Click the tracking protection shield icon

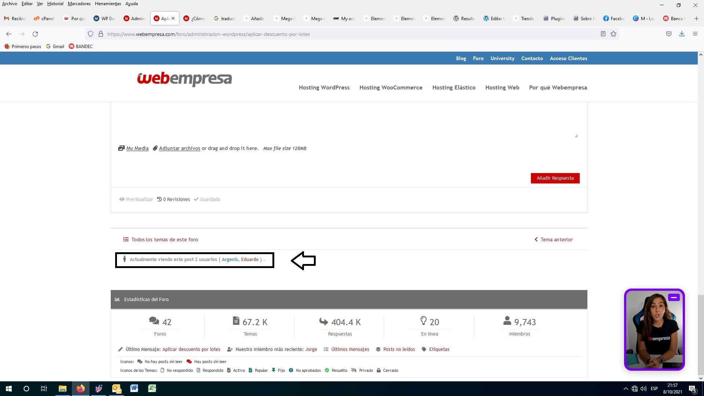[91, 34]
